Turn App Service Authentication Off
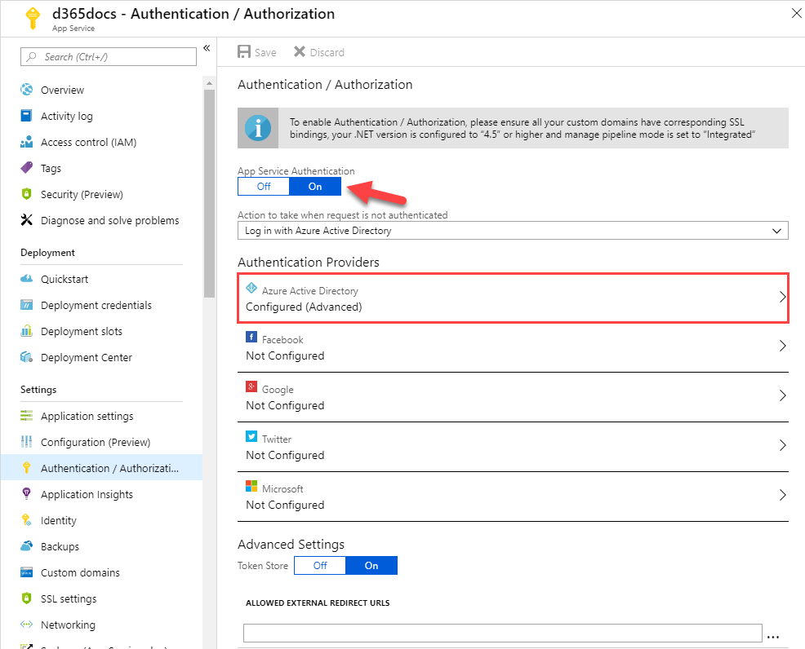This screenshot has height=649, width=805. point(263,187)
